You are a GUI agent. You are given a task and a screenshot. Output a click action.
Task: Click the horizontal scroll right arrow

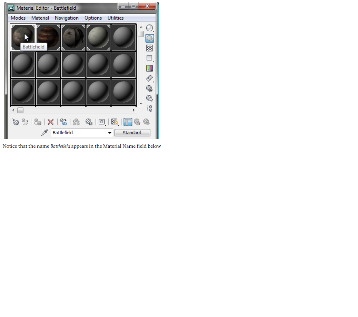pyautogui.click(x=134, y=110)
